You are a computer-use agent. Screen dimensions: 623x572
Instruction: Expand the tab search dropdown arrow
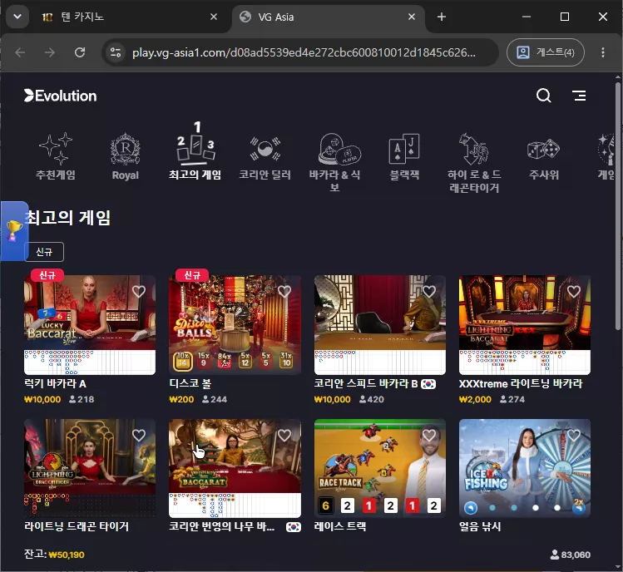click(x=17, y=17)
